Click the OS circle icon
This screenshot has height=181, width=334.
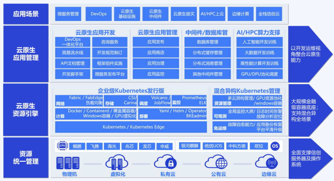pos(275,146)
